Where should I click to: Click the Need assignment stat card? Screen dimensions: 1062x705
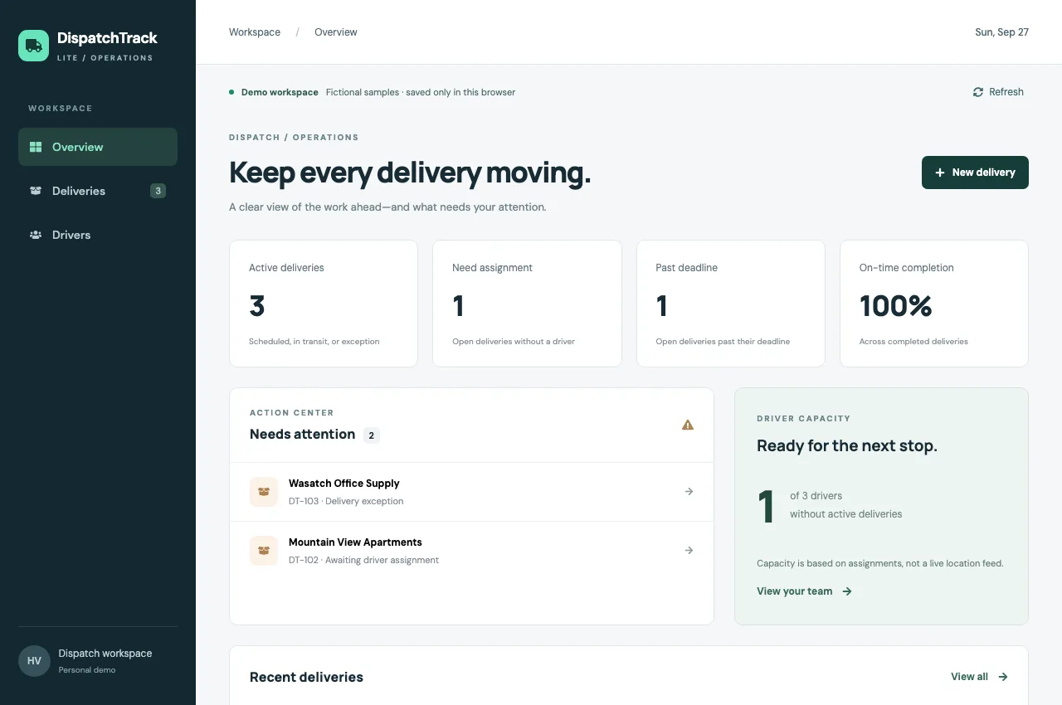tap(527, 304)
